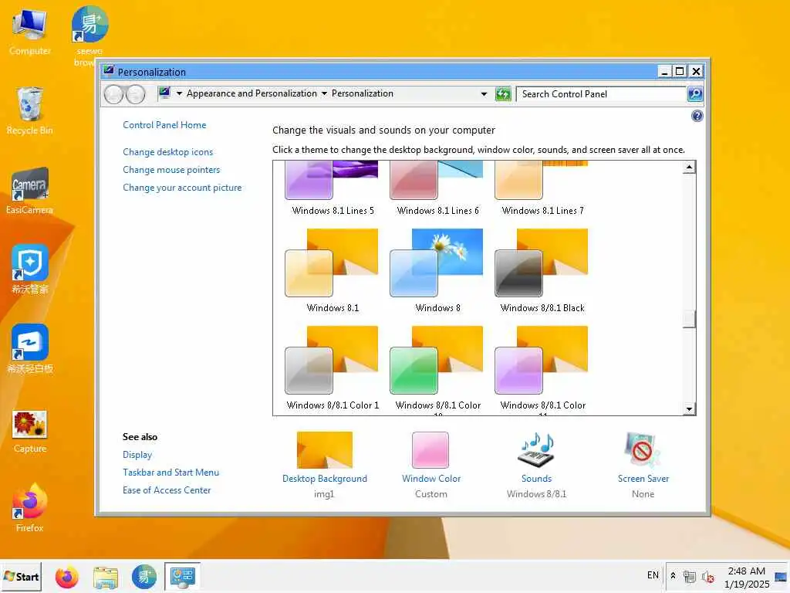Select the Windows 8/8.1 Black theme

tap(542, 271)
